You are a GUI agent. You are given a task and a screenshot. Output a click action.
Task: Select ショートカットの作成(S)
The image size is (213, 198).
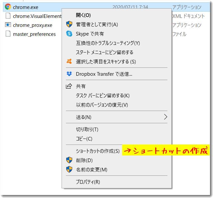point(98,151)
